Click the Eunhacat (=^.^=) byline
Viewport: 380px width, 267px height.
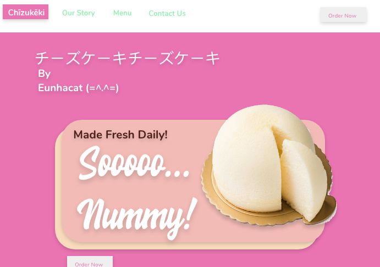(78, 88)
